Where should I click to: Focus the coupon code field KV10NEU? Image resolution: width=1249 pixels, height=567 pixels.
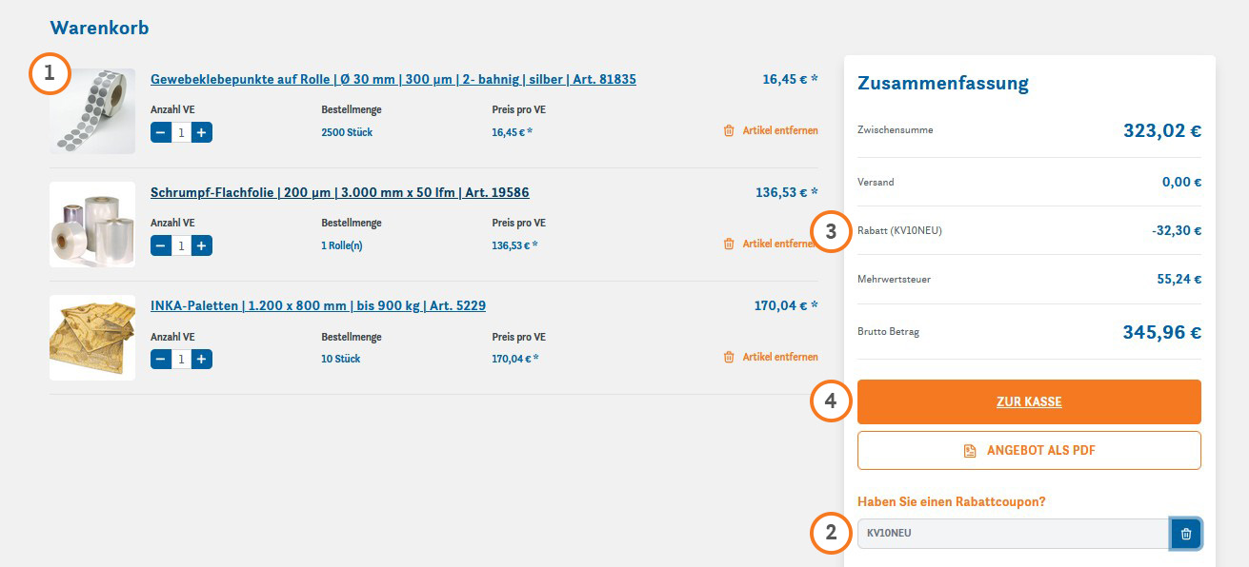pos(1014,534)
